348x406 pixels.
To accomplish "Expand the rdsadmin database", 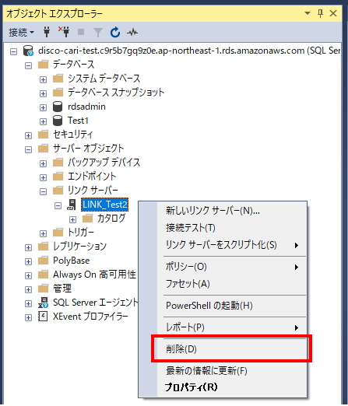I will 43,107.
